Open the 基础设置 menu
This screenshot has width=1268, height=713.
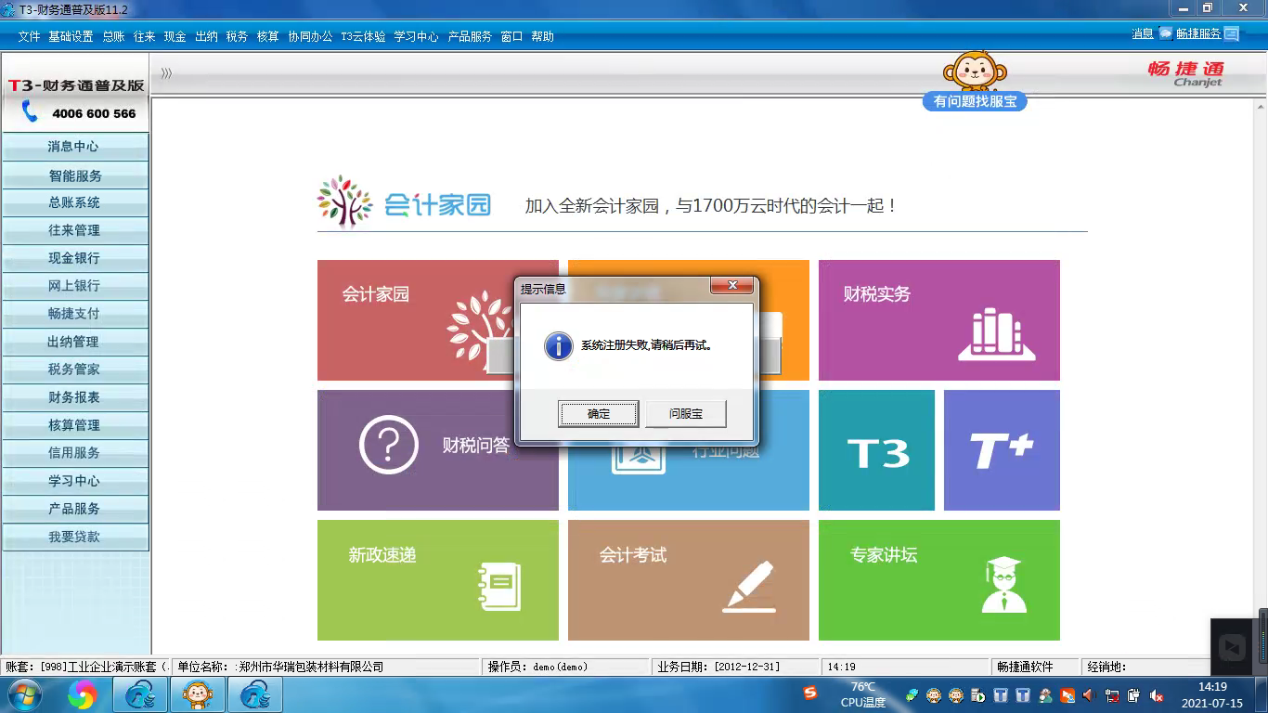click(71, 36)
